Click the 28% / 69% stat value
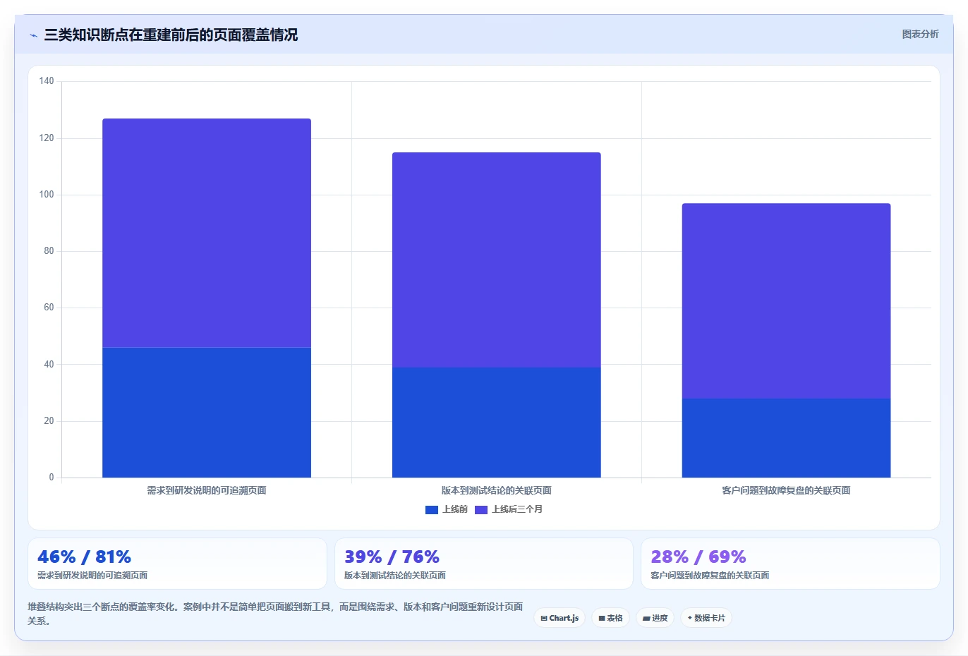 coord(698,557)
